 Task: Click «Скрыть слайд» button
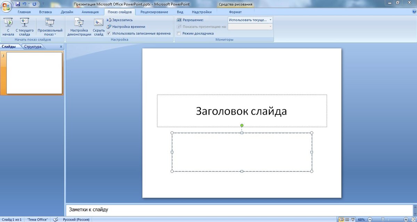(99, 27)
